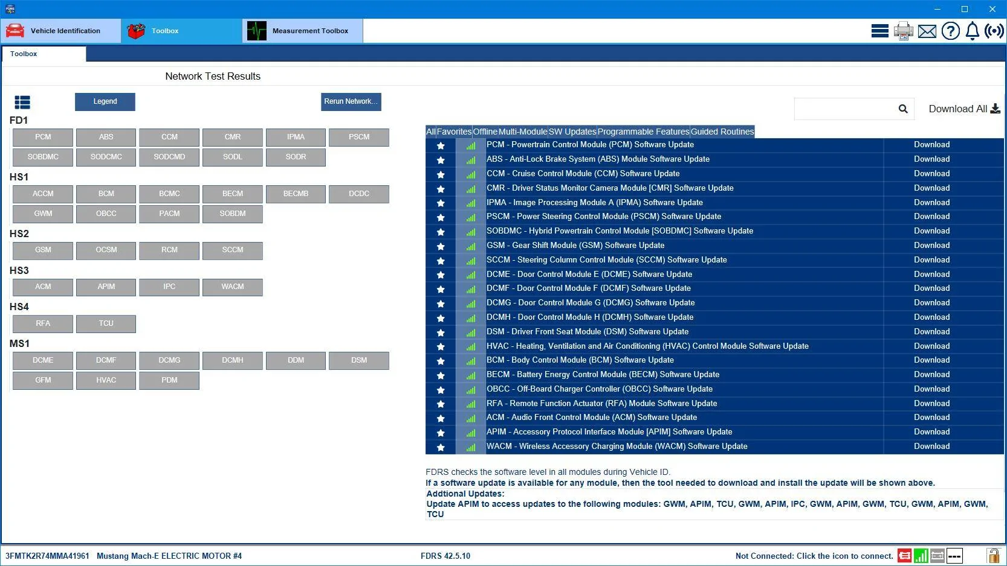Toggle favorite star for BECM Software Update
1007x566 pixels.
point(441,375)
